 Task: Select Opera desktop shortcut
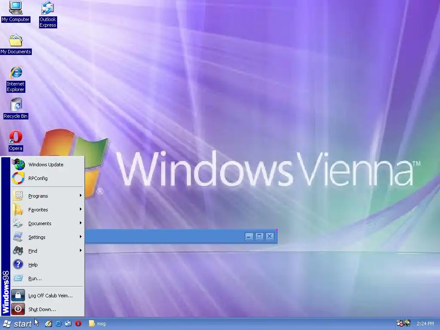point(16,141)
